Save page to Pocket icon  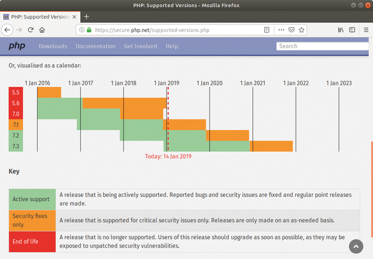pyautogui.click(x=292, y=30)
